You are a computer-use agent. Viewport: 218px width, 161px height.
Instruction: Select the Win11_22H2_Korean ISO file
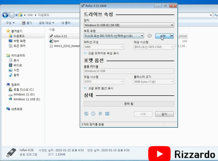(65, 46)
